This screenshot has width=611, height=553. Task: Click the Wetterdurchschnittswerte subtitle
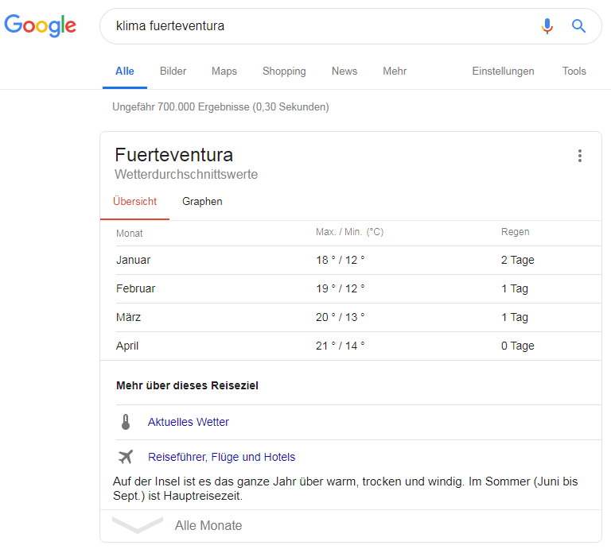(x=186, y=174)
